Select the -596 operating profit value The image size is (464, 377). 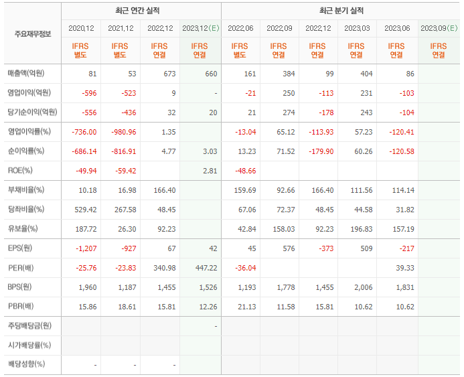[x=89, y=93]
